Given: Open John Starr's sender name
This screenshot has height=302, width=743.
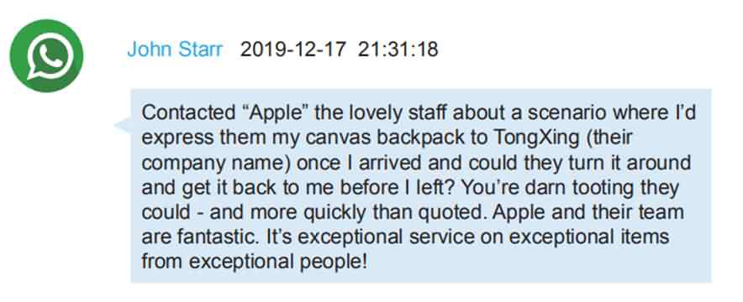Looking at the screenshot, I should point(175,49).
